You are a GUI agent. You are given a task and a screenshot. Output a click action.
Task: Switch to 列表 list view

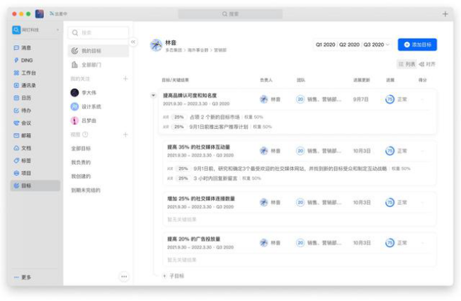point(406,64)
